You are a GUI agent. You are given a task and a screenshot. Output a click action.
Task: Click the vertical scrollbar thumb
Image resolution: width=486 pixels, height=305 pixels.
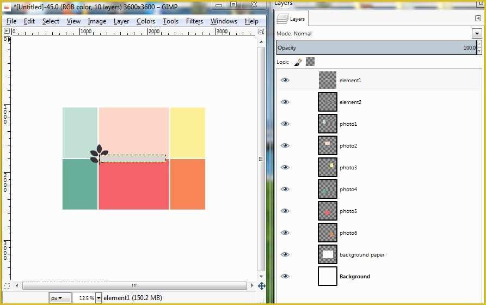261,159
